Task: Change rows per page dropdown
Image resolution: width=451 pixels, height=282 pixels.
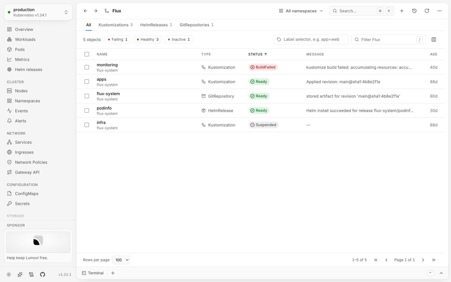Action: (121, 260)
